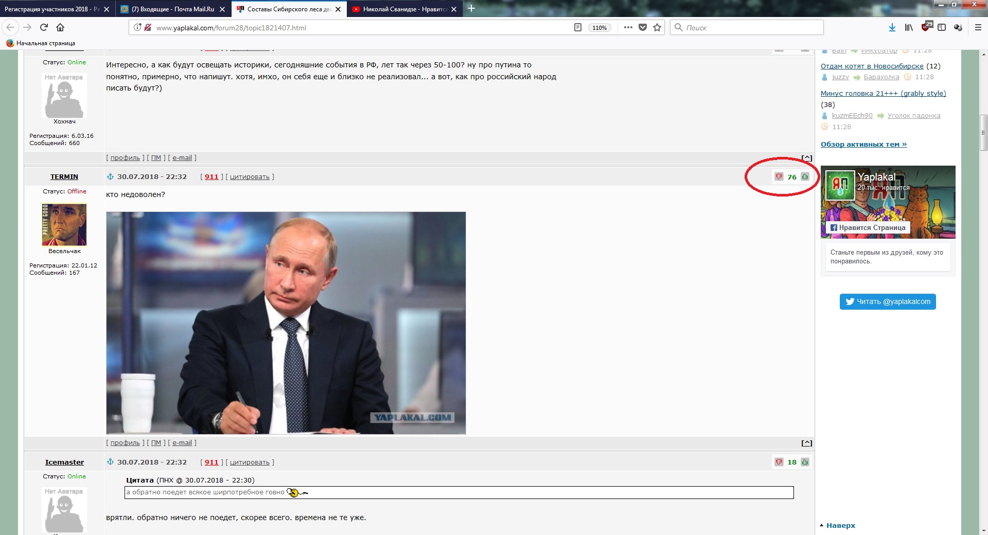Open the extension icon showing badge 29
The image size is (988, 535).
point(926,26)
